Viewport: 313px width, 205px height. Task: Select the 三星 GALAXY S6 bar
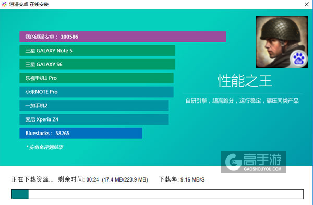click(97, 64)
